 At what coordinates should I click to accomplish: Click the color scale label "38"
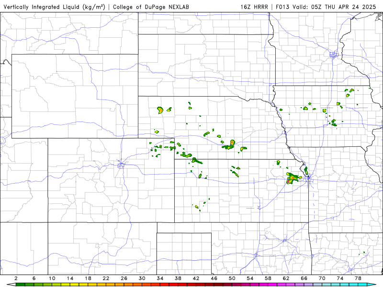point(178,278)
